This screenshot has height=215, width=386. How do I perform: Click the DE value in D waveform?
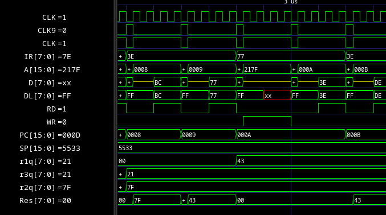tap(378, 82)
